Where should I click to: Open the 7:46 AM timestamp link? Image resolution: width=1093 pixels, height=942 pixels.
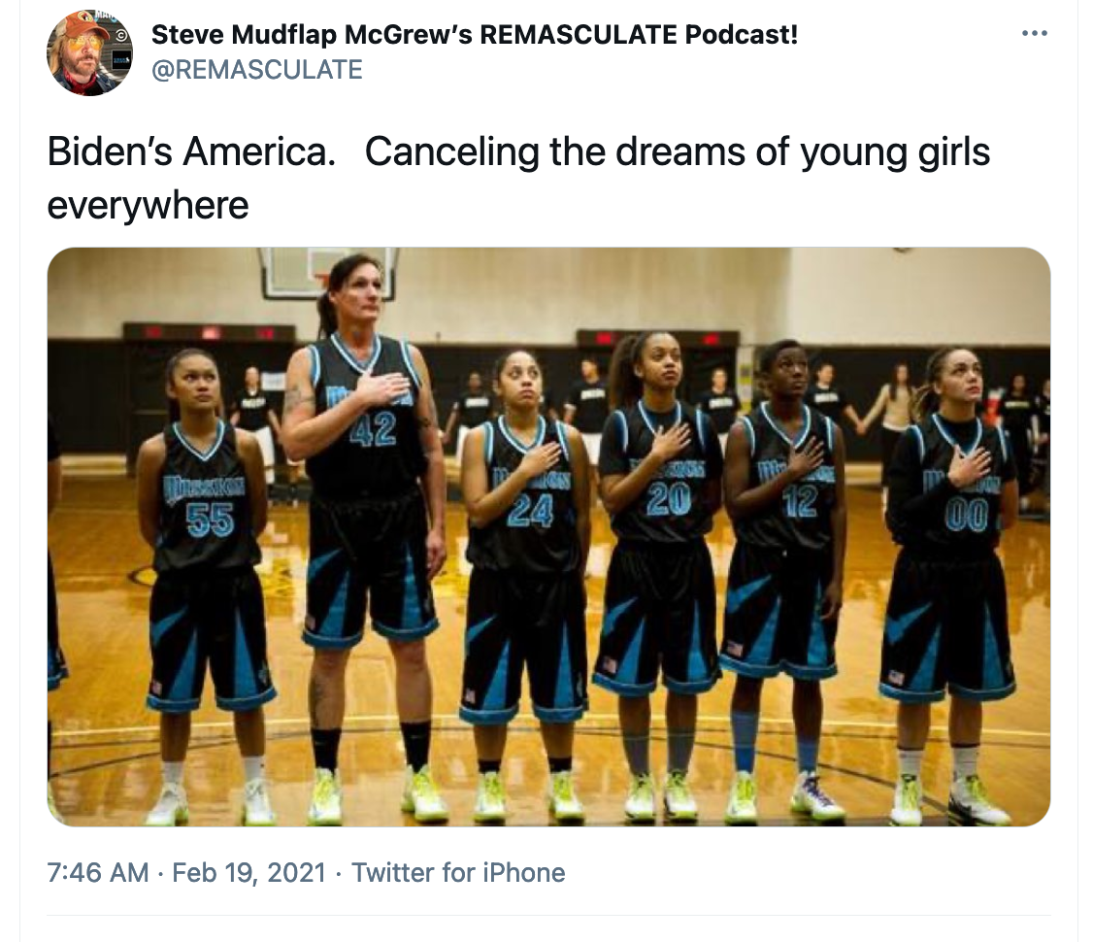(98, 872)
